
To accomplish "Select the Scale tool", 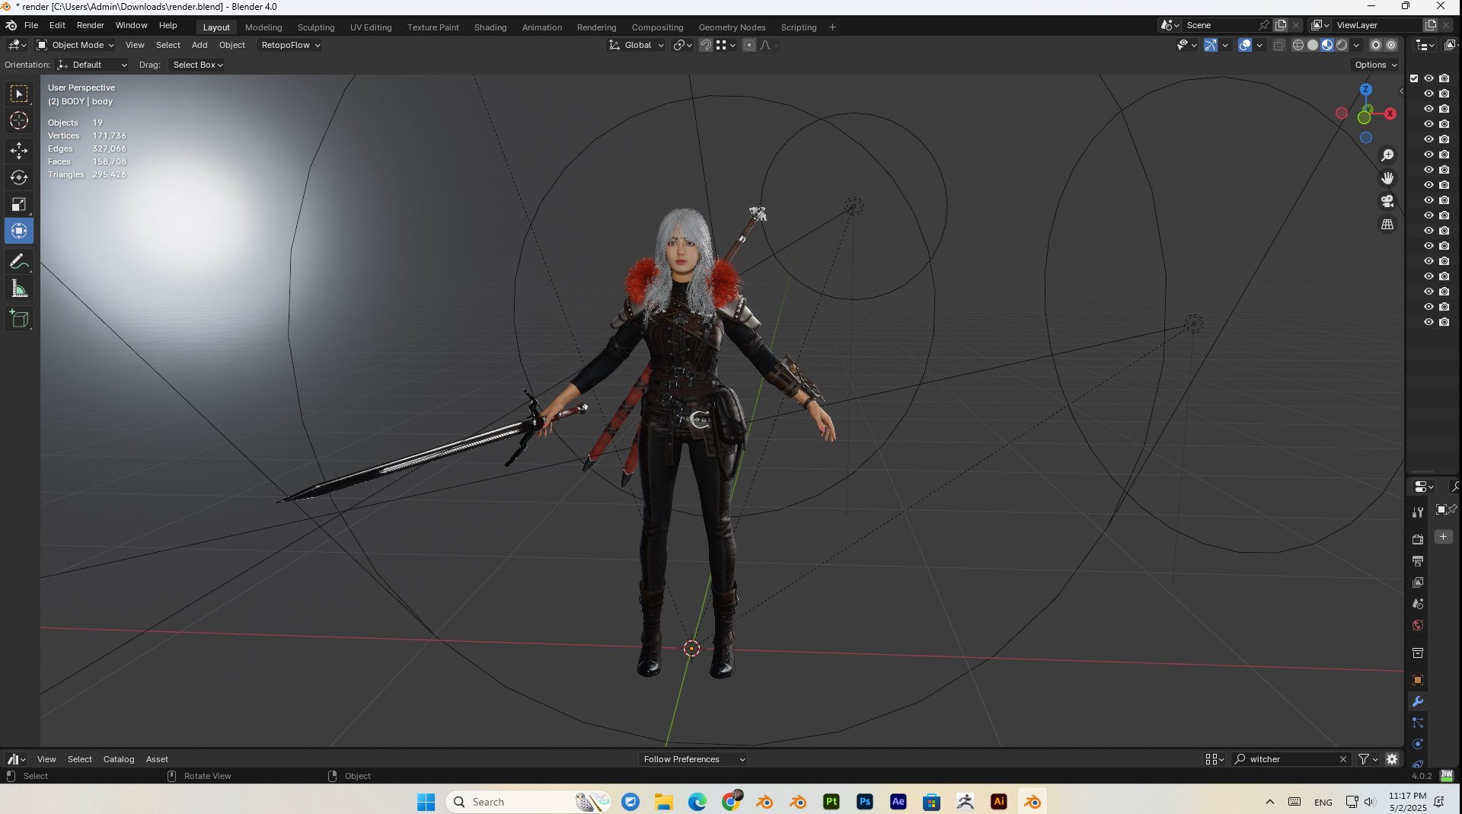I will click(x=19, y=204).
